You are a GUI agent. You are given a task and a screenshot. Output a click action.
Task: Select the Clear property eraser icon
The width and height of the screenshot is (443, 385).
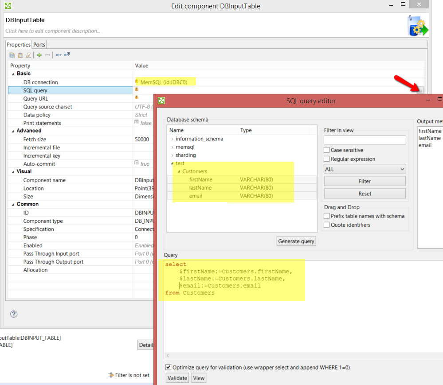(x=28, y=54)
